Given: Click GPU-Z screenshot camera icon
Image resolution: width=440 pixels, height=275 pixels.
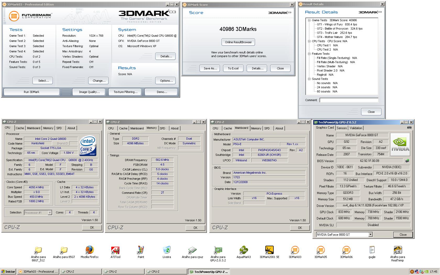Looking at the screenshot, I should pos(409,128).
